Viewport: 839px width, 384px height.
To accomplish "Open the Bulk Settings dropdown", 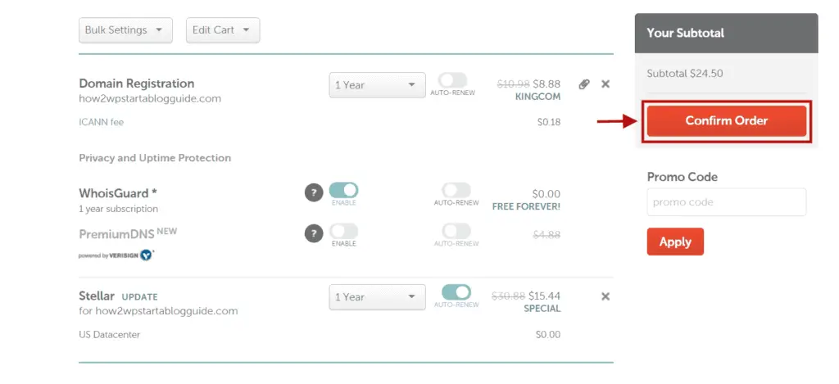I will click(x=125, y=30).
